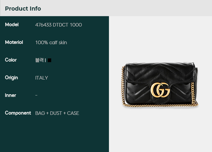Click the quilted chevron flap of bag

click(x=160, y=72)
